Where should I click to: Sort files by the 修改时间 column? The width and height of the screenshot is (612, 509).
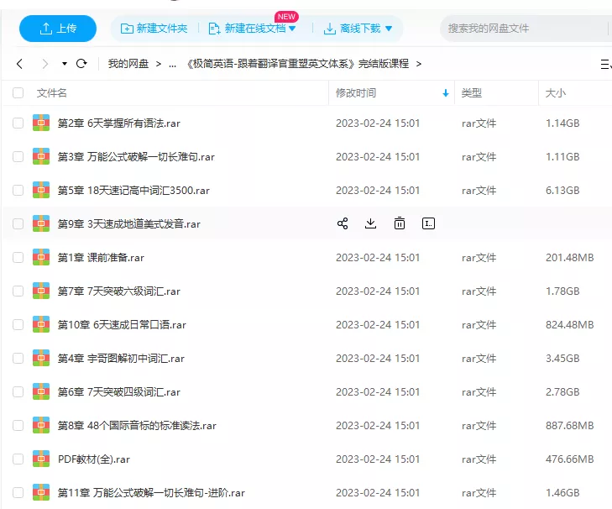356,93
